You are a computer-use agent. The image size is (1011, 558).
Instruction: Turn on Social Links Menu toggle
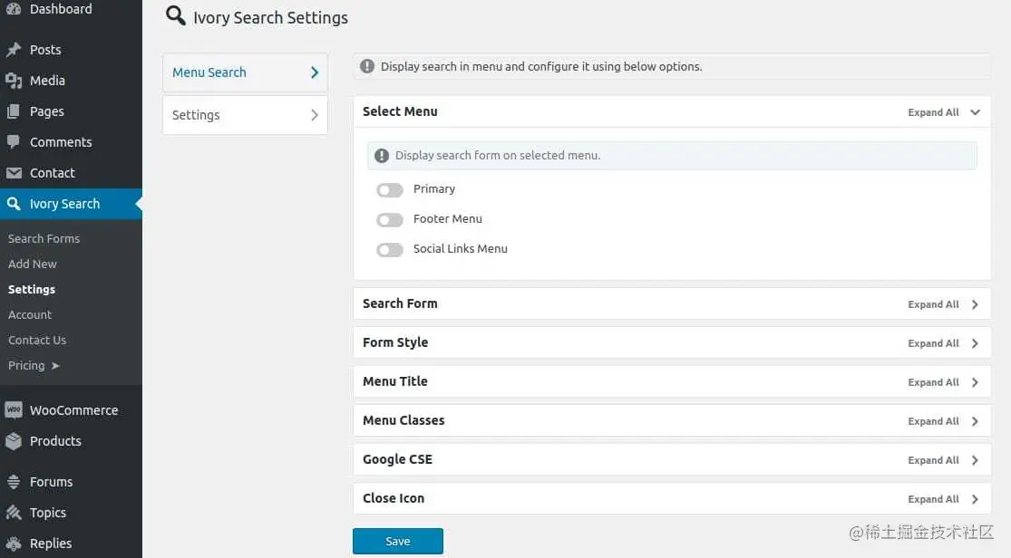pos(390,250)
